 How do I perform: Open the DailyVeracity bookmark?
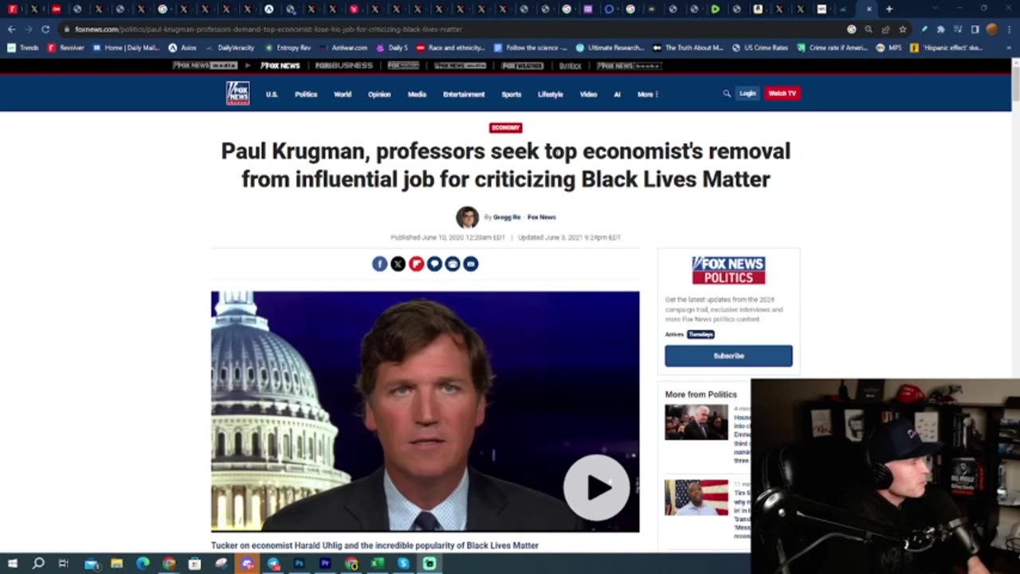click(x=230, y=48)
